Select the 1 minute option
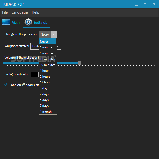The image size is (159, 159). pos(48,47)
